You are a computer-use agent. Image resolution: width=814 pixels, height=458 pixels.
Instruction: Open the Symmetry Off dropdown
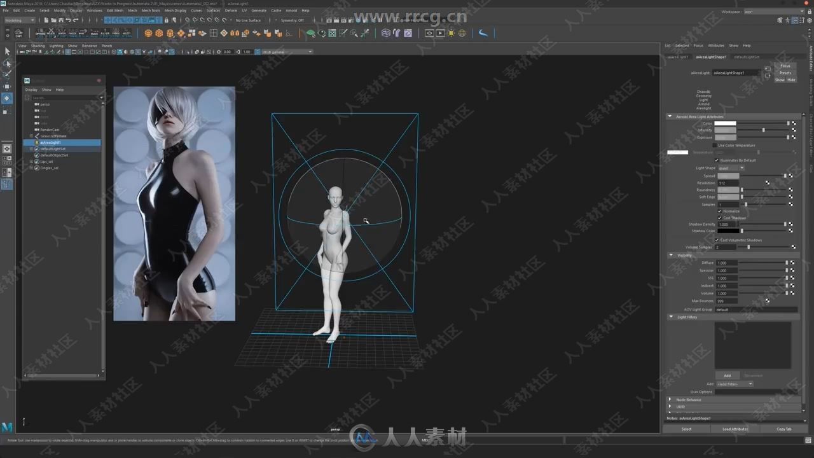point(293,20)
